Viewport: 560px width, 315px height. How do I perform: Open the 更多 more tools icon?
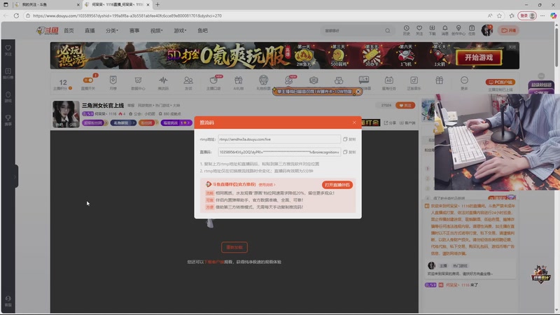464,83
